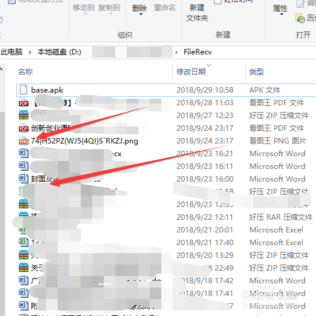The width and height of the screenshot is (316, 316).
Task: Click Microsoft Word type in 16:21 row
Action: pyautogui.click(x=277, y=154)
